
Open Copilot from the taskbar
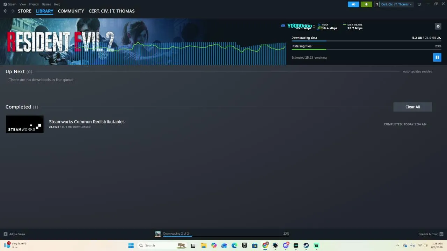click(x=214, y=245)
